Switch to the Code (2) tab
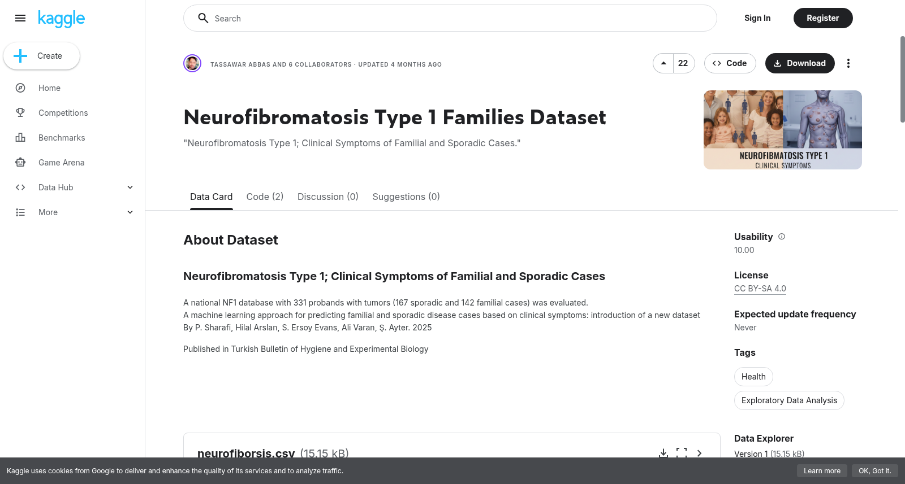Viewport: 905px width, 484px height. point(265,197)
